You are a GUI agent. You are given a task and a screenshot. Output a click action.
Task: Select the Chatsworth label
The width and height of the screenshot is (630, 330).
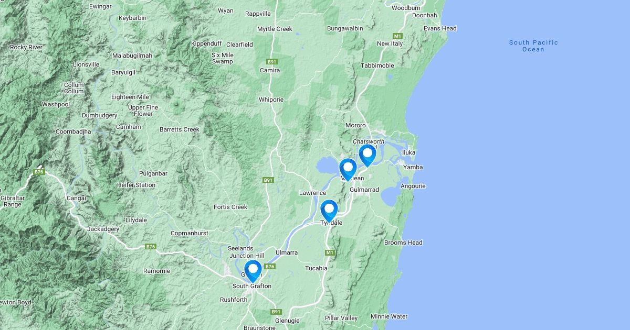pos(369,141)
